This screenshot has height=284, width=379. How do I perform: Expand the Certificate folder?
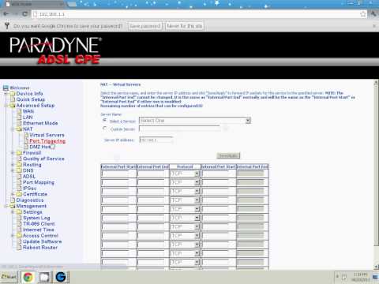click(x=13, y=194)
